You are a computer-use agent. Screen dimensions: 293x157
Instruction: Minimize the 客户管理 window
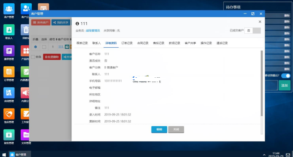[245, 14]
